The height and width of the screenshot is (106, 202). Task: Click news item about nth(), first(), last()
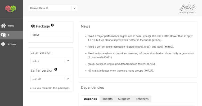pos(131,47)
